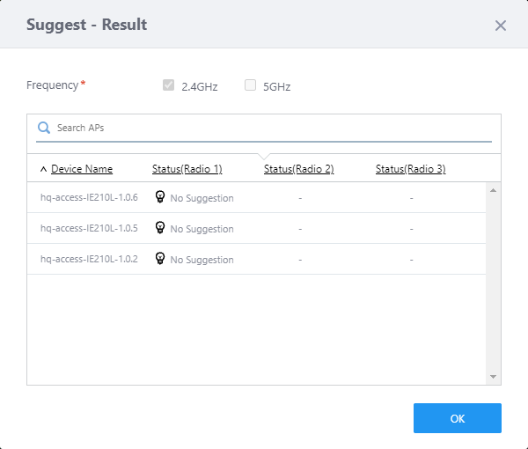The height and width of the screenshot is (449, 528).
Task: Select the hq-access-IE210L-1.0.5 device
Action: click(x=89, y=228)
